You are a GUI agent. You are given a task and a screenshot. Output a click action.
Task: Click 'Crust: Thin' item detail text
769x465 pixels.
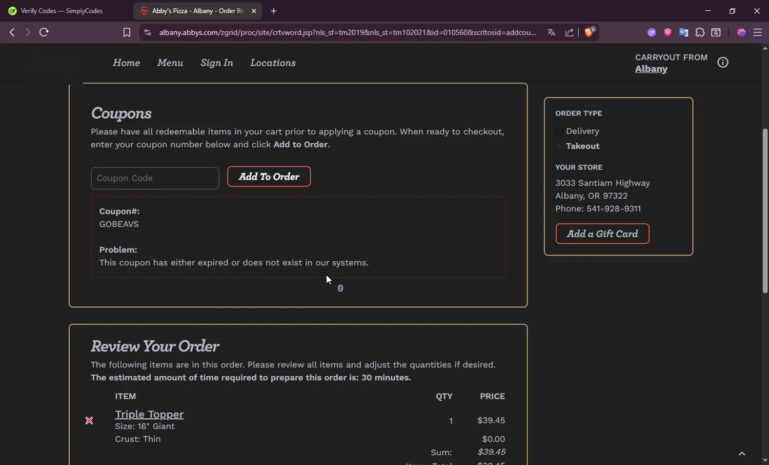(x=138, y=439)
